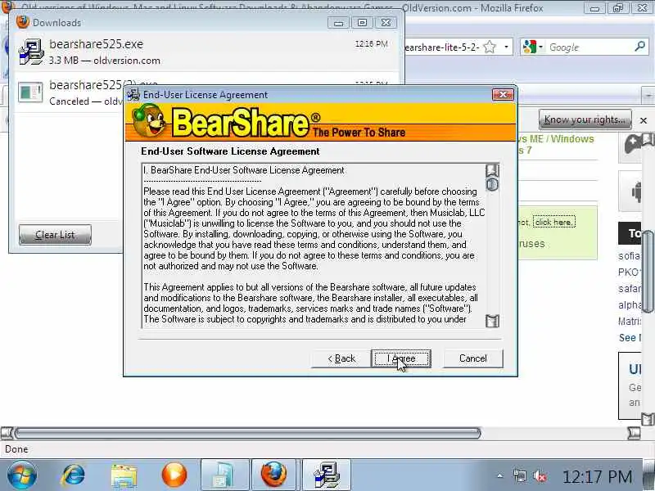Click the muted volume tray icon
This screenshot has width=655, height=491.
click(x=540, y=476)
